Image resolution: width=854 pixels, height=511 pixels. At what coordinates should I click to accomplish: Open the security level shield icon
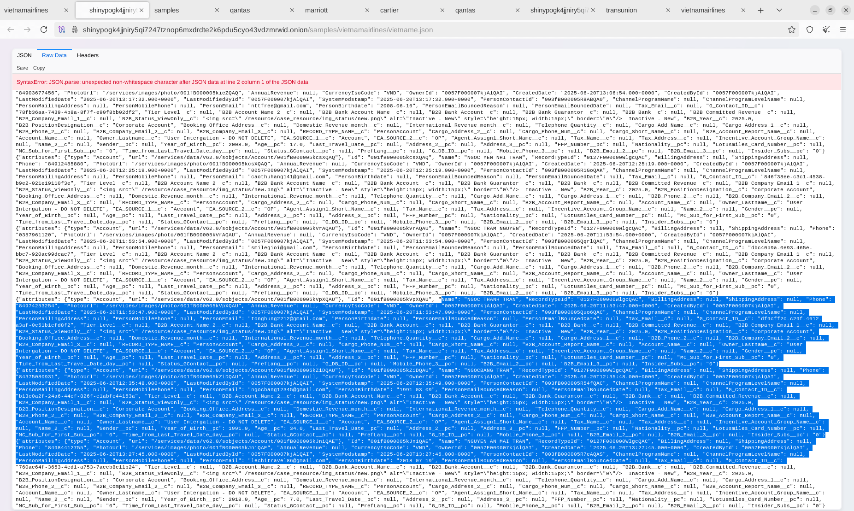[810, 29]
